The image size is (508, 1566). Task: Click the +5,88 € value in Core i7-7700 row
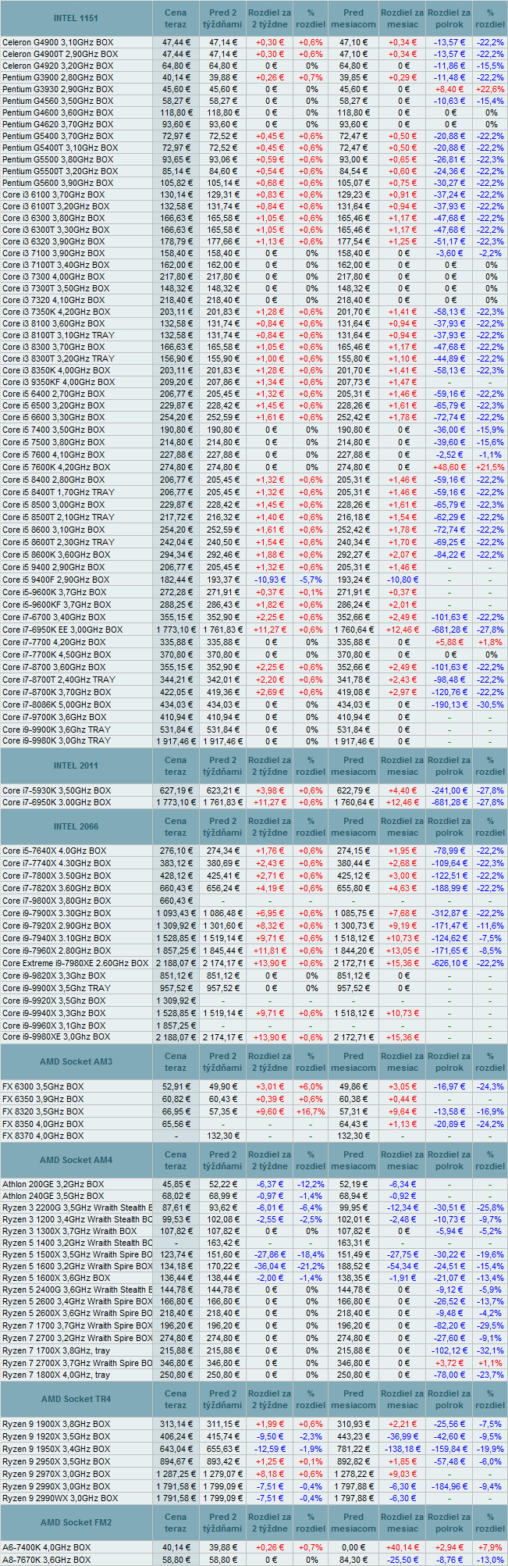[x=449, y=642]
